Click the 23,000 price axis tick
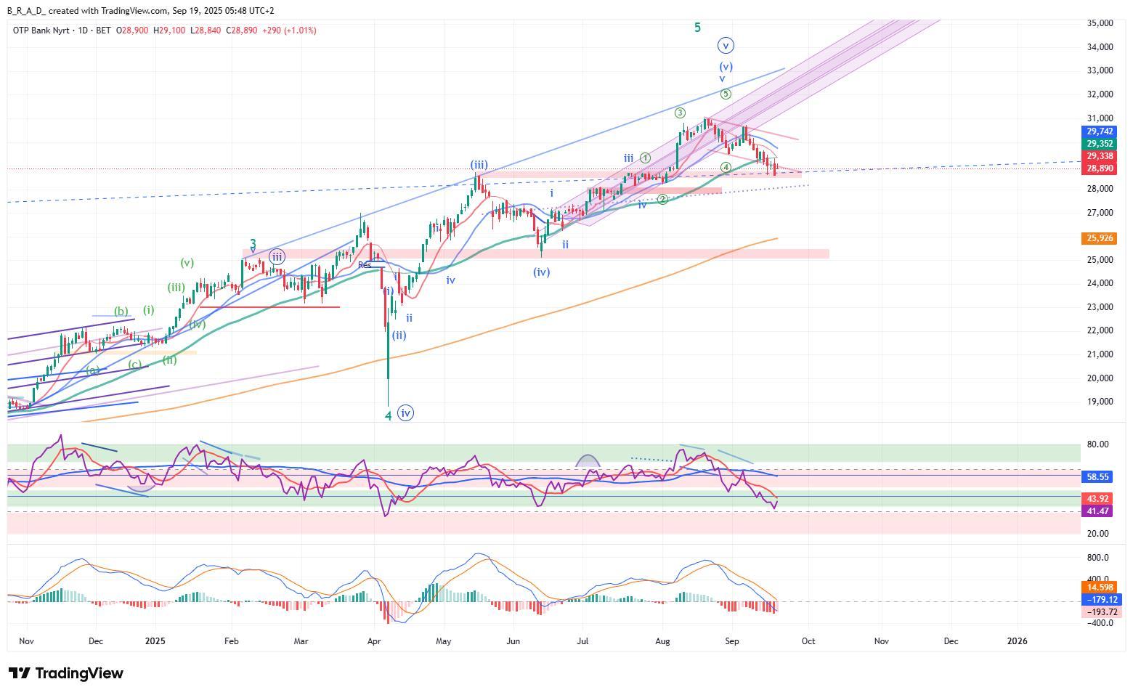This screenshot has width=1133, height=695. (1100, 307)
